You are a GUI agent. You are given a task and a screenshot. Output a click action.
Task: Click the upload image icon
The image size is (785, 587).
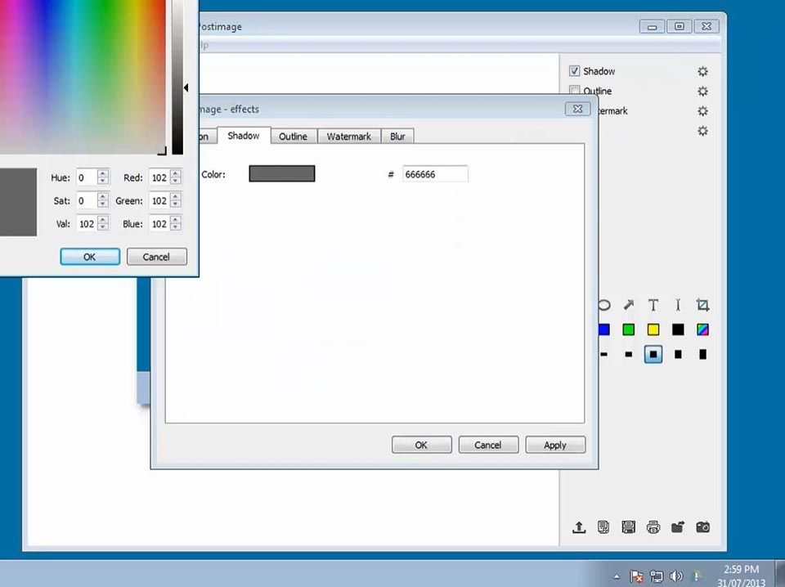(579, 527)
